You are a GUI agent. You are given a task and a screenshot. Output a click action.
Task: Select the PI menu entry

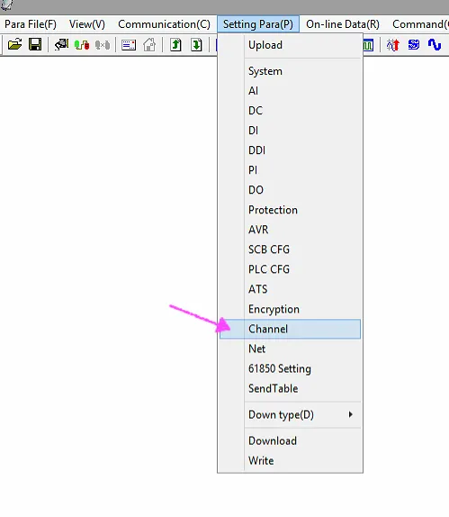click(290, 170)
